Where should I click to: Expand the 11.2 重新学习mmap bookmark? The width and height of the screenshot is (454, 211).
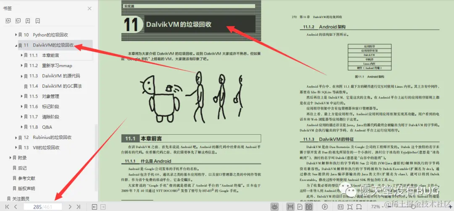click(x=22, y=65)
